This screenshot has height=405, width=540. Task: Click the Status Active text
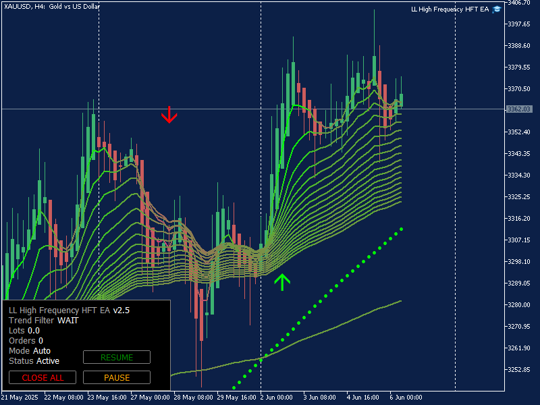[34, 361]
